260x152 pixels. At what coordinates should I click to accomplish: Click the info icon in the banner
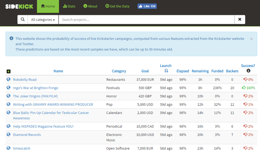point(12,39)
